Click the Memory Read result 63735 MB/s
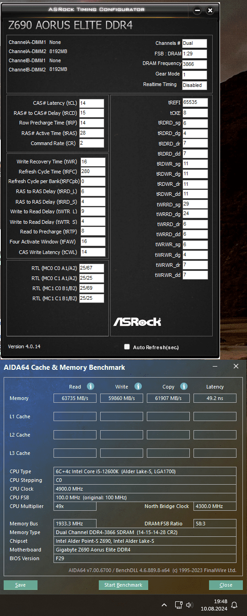This screenshot has width=247, height=616. [75, 398]
